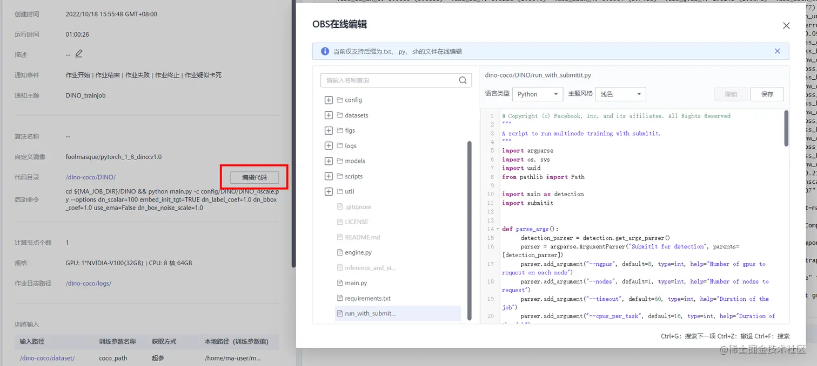The image size is (817, 366).
Task: Expand the util folder
Action: tap(329, 191)
